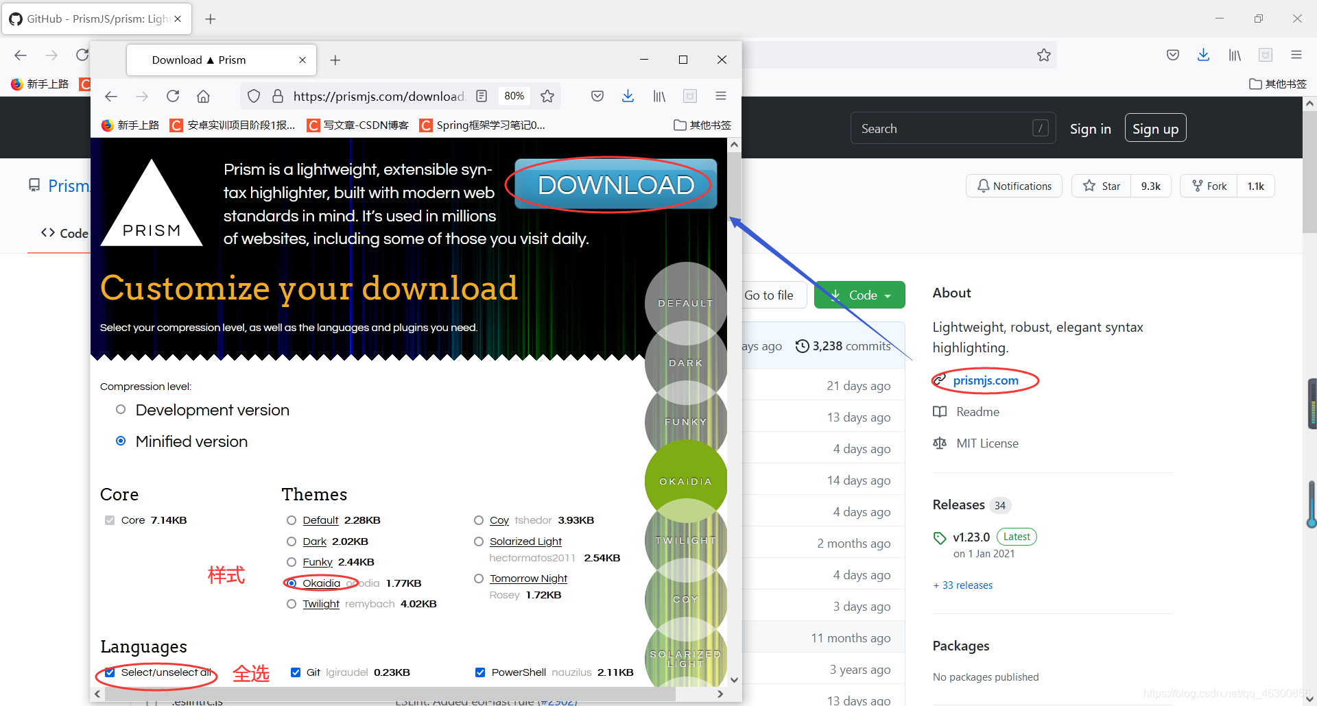The width and height of the screenshot is (1317, 706).
Task: Open new tab in GitHub window
Action: 211,19
